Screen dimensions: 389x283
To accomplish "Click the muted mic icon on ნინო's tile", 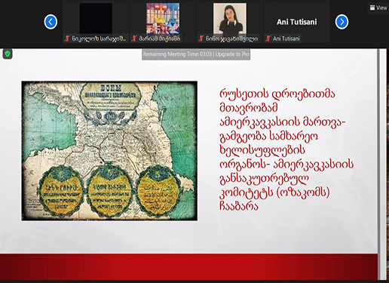I will (201, 38).
